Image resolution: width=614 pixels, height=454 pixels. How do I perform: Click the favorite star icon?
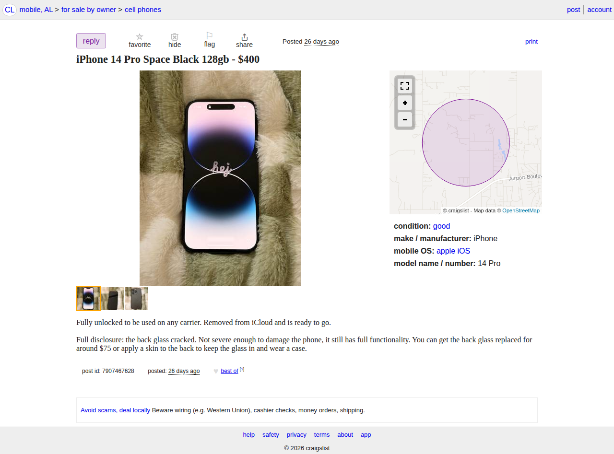pyautogui.click(x=140, y=37)
